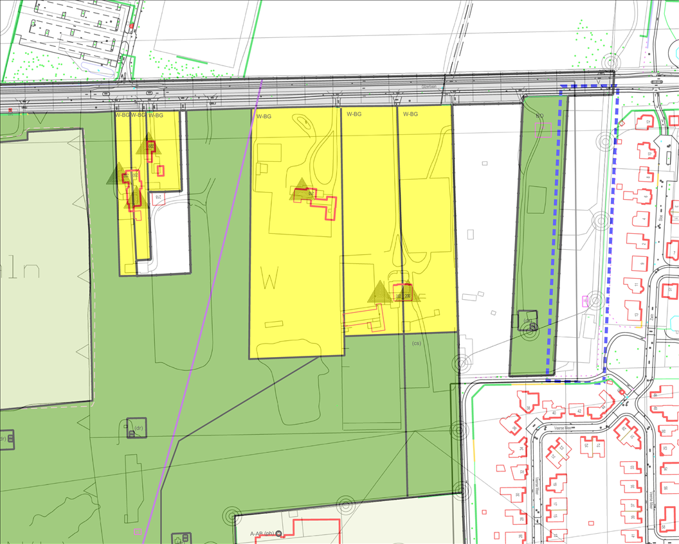Image resolution: width=679 pixels, height=544 pixels.
Task: Click house number 218 in the white parcel
Action: [x=158, y=197]
